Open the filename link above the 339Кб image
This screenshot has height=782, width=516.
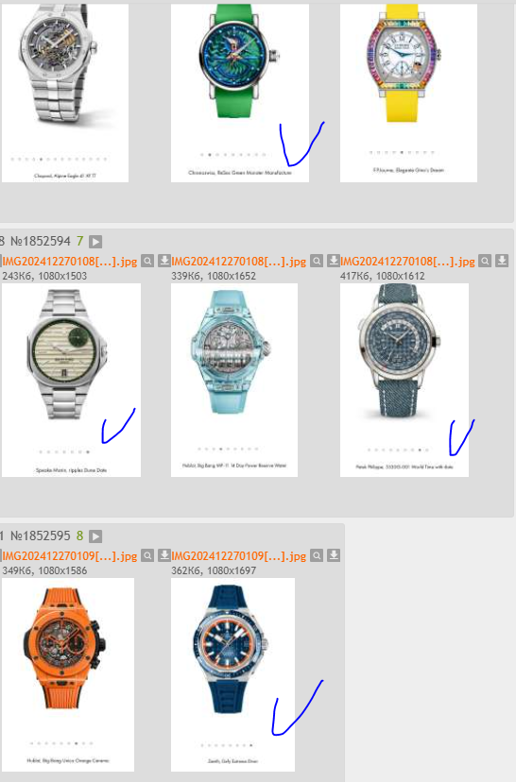238,262
